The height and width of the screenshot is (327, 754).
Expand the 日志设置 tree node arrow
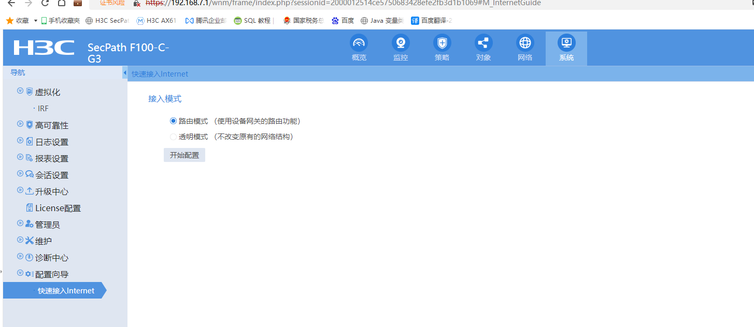tap(20, 140)
